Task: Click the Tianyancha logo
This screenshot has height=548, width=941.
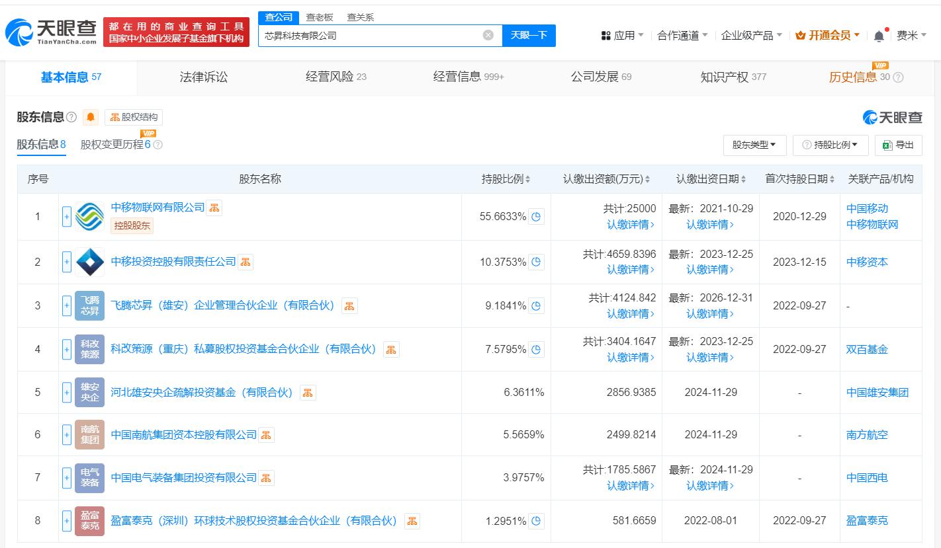Action: 51,31
